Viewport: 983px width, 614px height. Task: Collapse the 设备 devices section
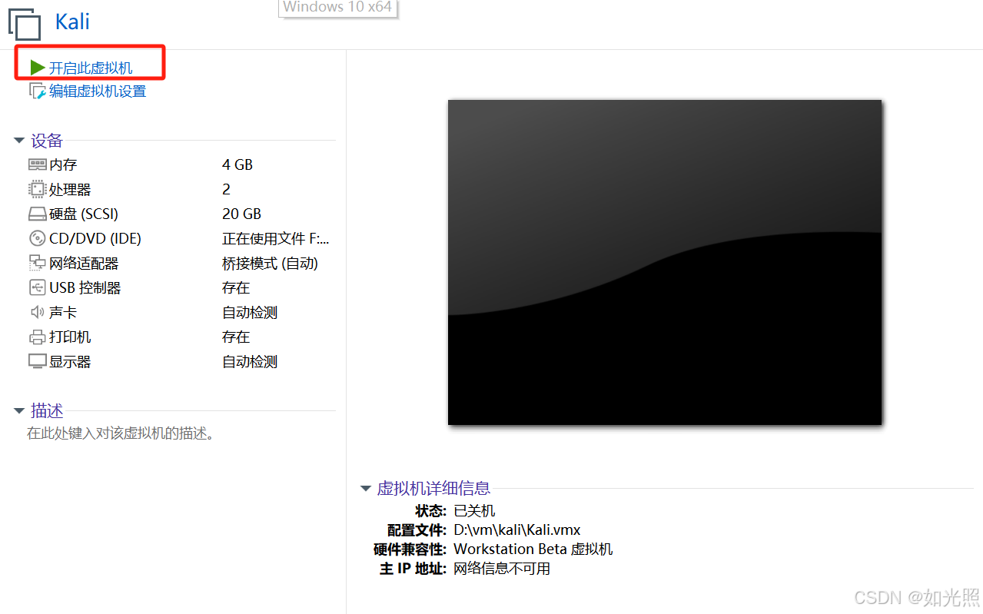pos(19,141)
